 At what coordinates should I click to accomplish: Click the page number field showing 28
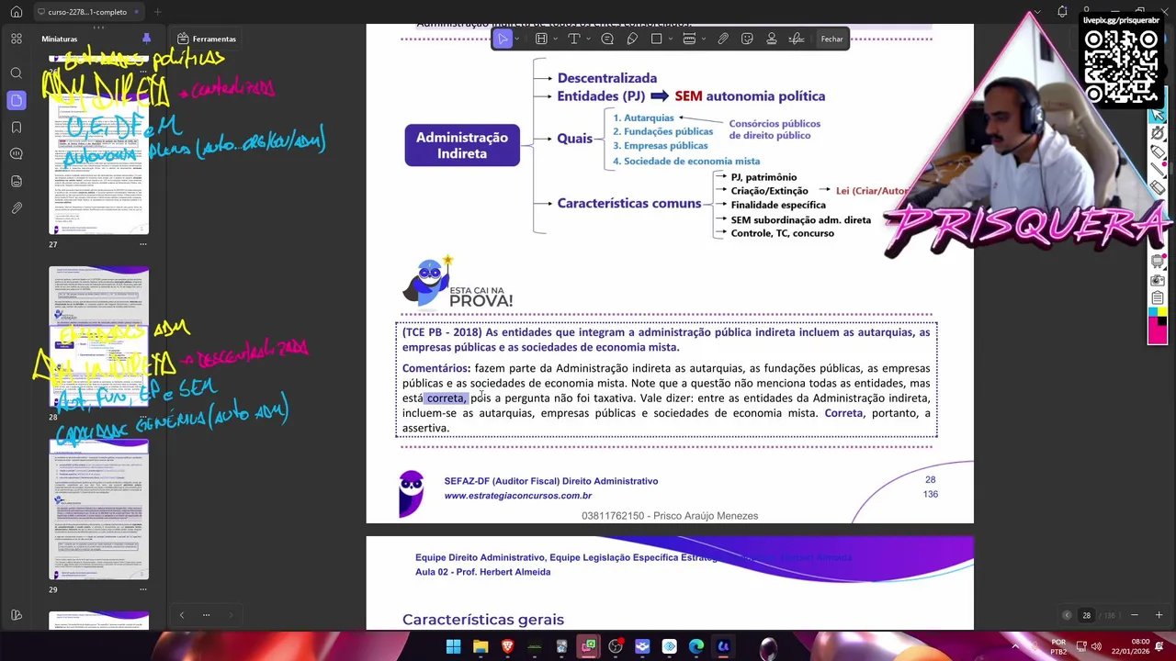pyautogui.click(x=1086, y=615)
